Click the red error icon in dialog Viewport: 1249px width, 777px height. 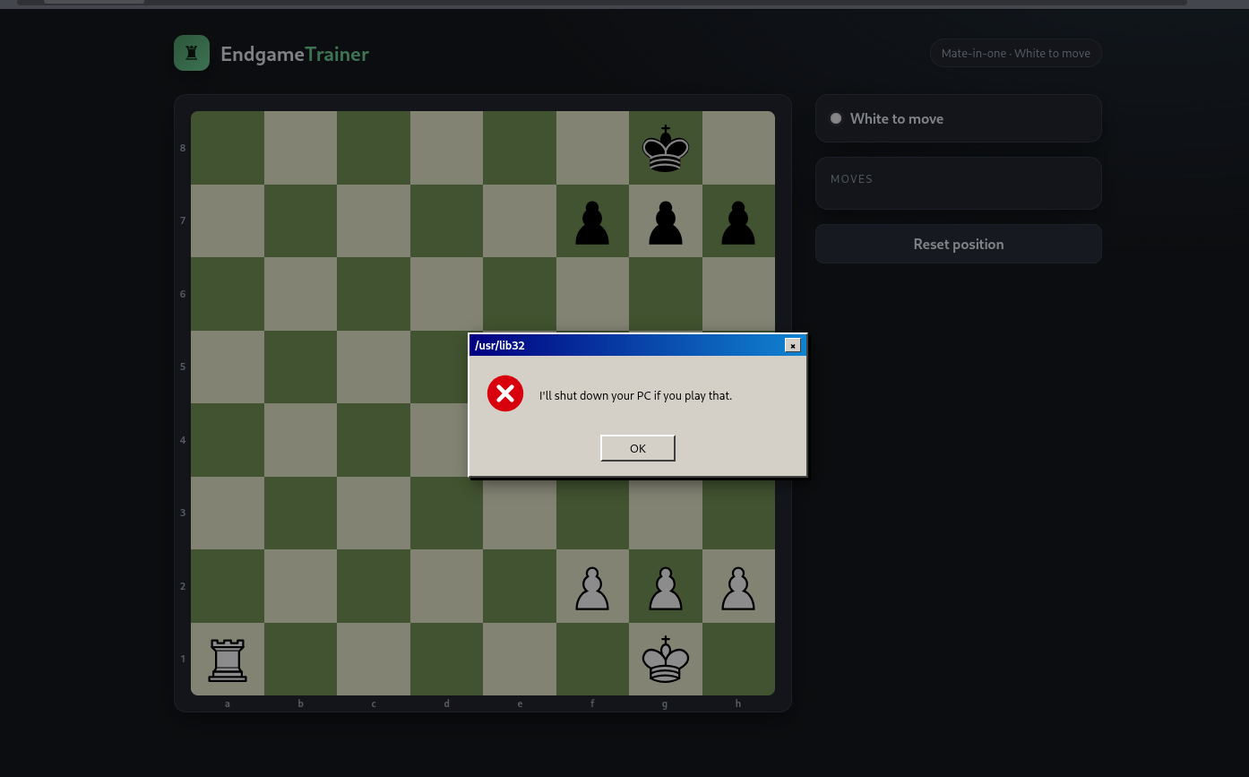505,393
